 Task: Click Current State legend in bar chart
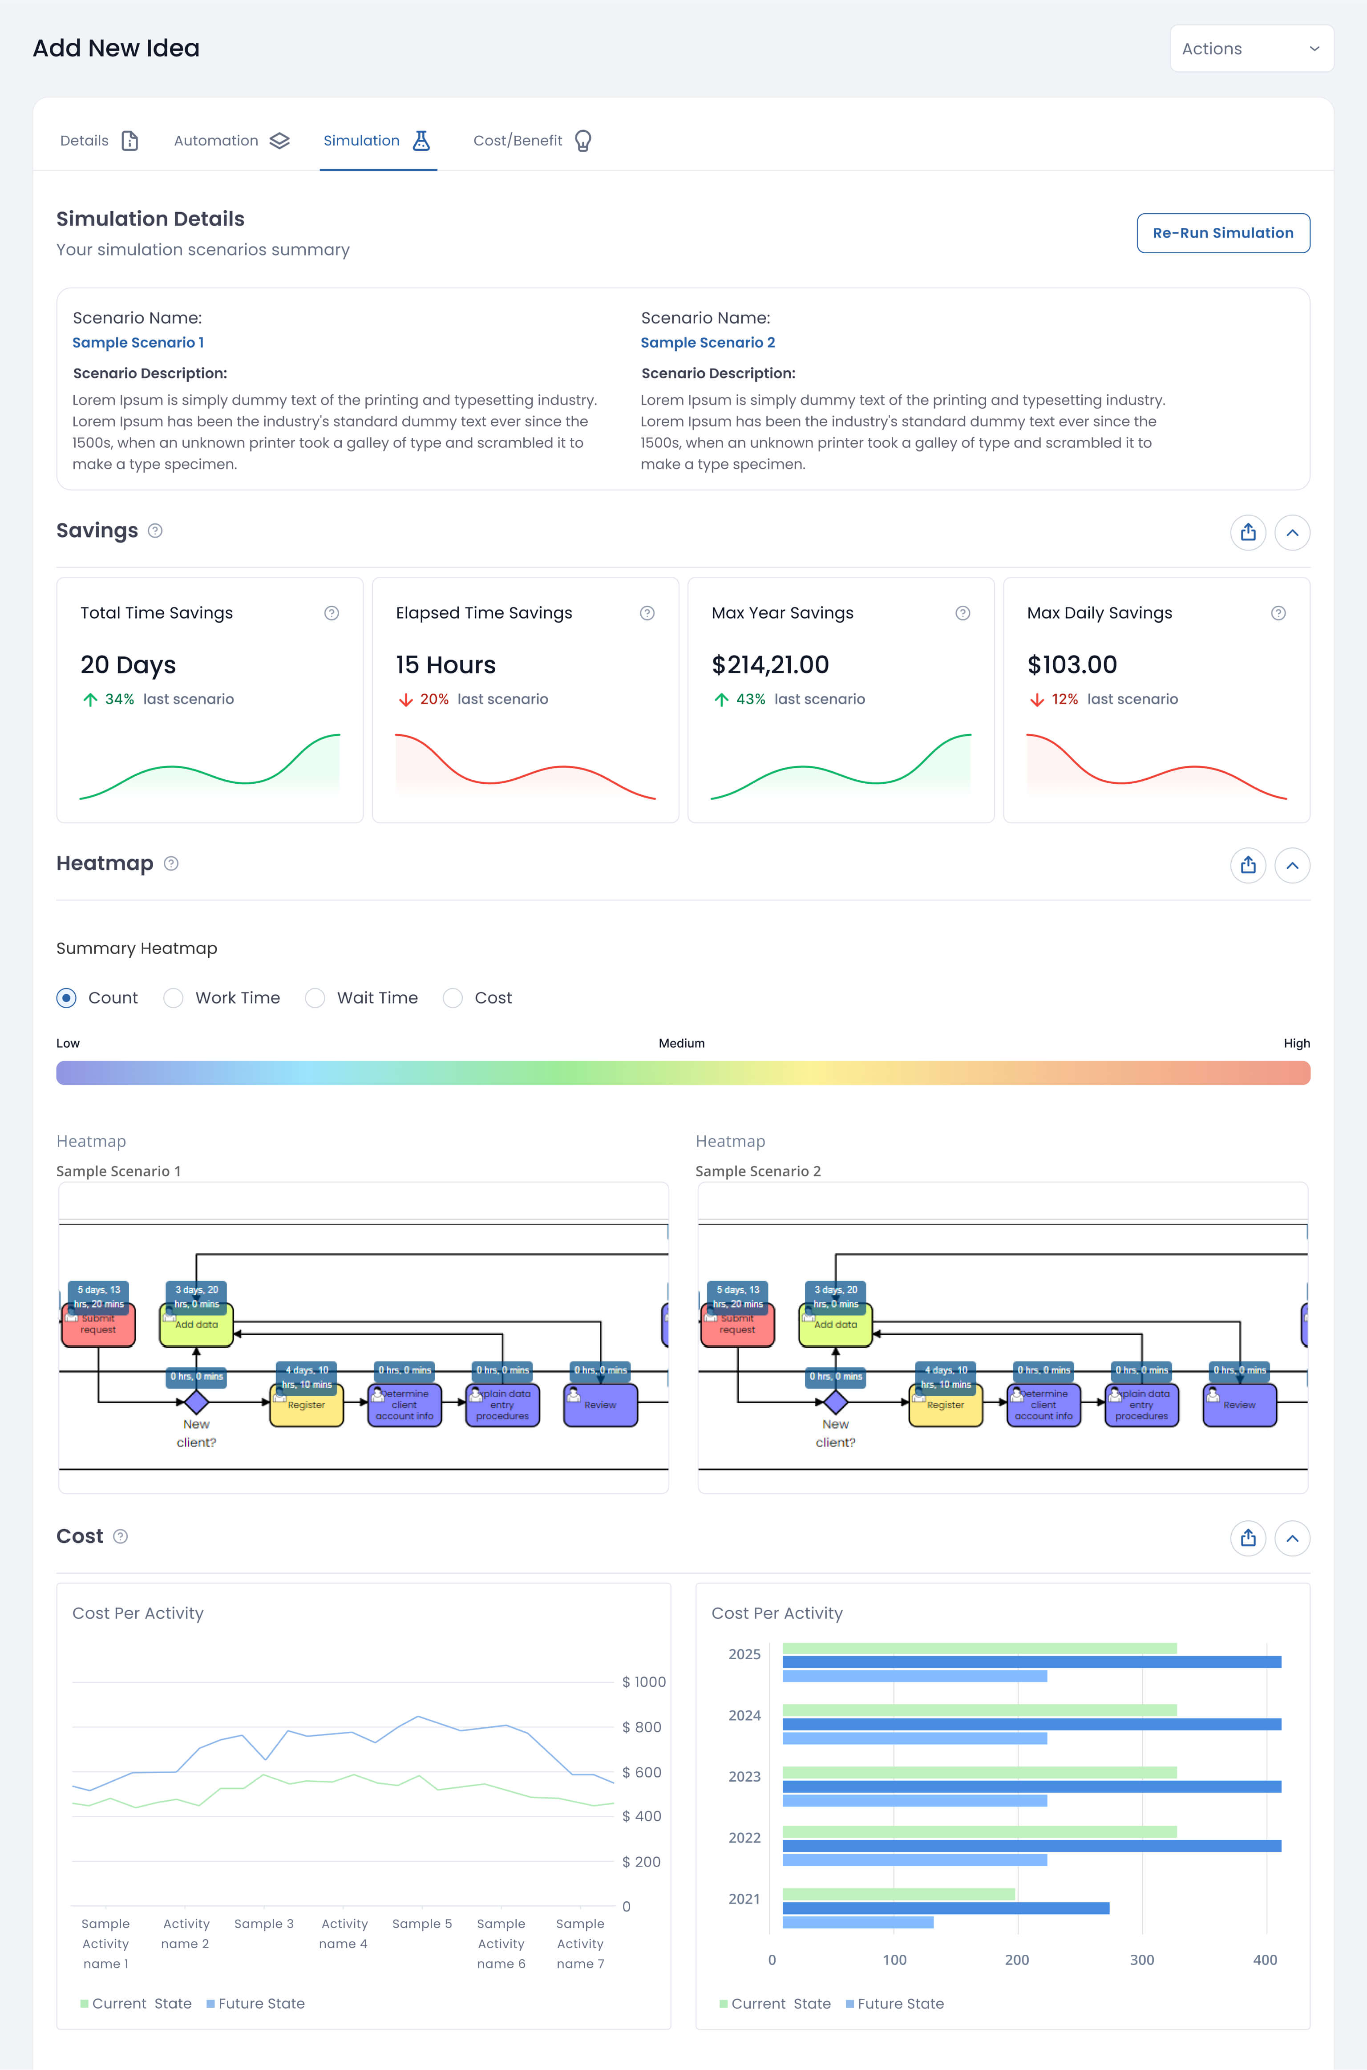(775, 2004)
